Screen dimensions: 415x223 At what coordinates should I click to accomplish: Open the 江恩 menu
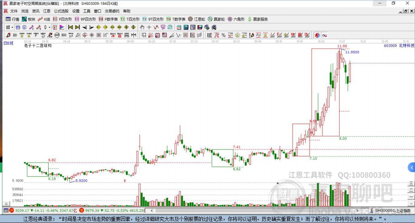47,11
